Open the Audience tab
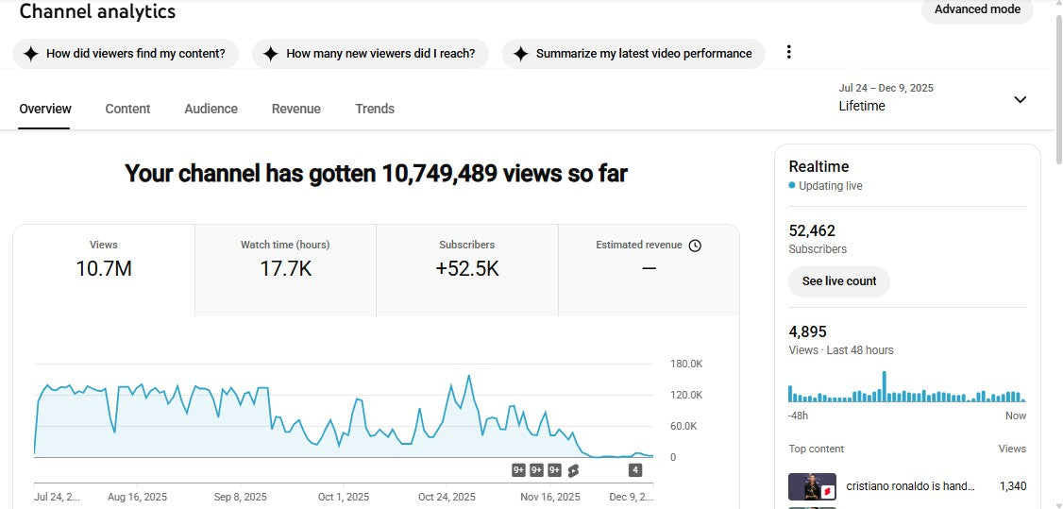 tap(211, 109)
